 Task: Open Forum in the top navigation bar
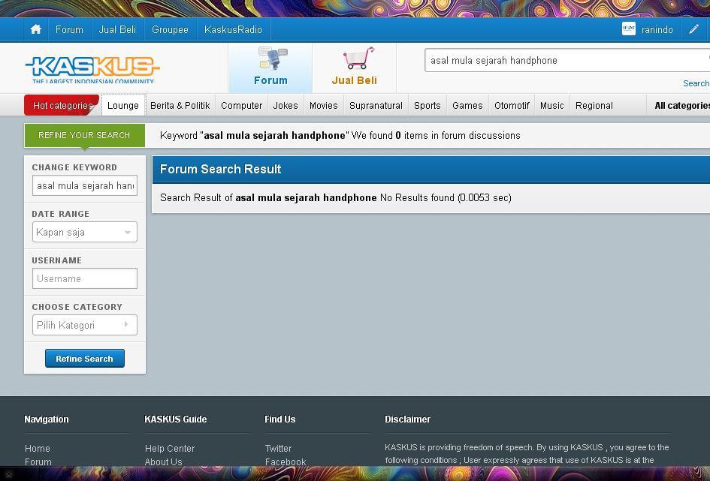coord(69,29)
